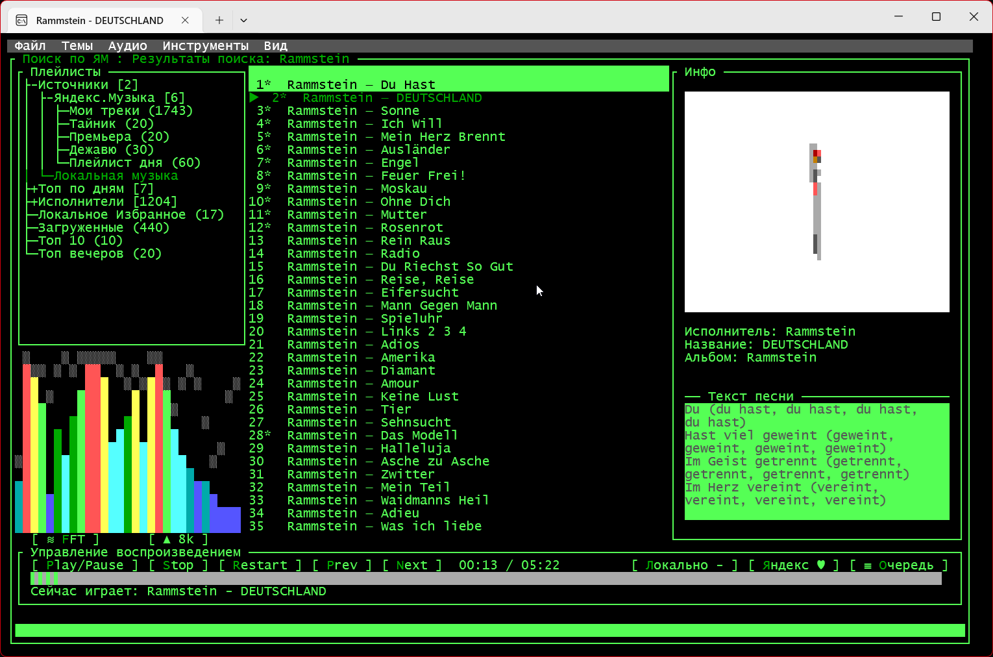Seek within the playback progress bar
This screenshot has width=993, height=657.
point(486,578)
